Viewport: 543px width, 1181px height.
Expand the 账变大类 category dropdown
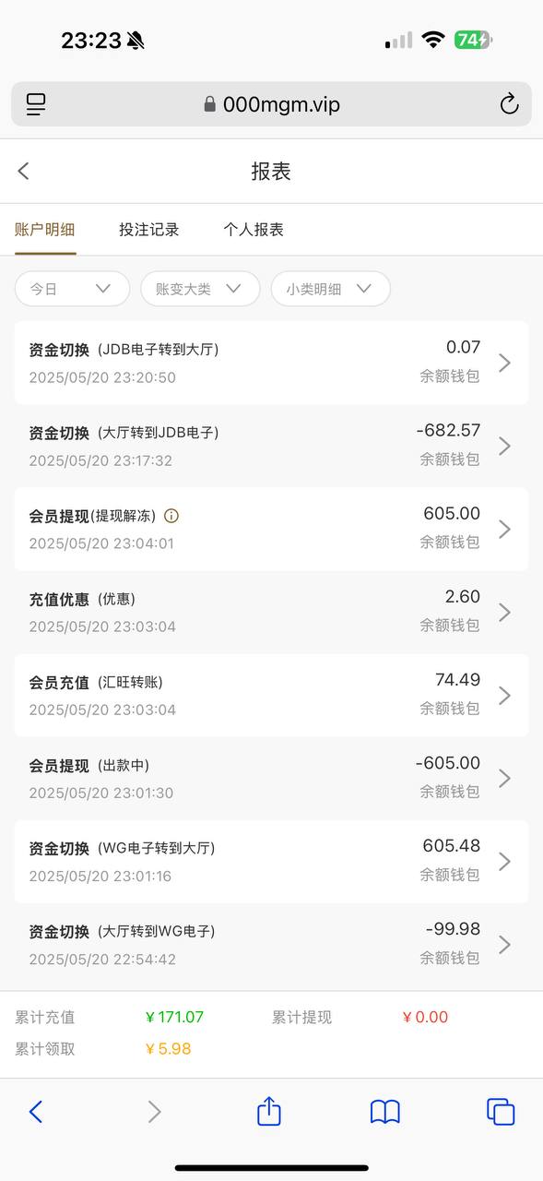200,289
